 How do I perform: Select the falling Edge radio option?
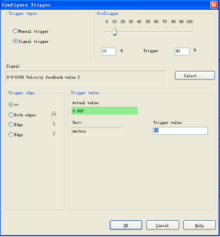point(11,125)
